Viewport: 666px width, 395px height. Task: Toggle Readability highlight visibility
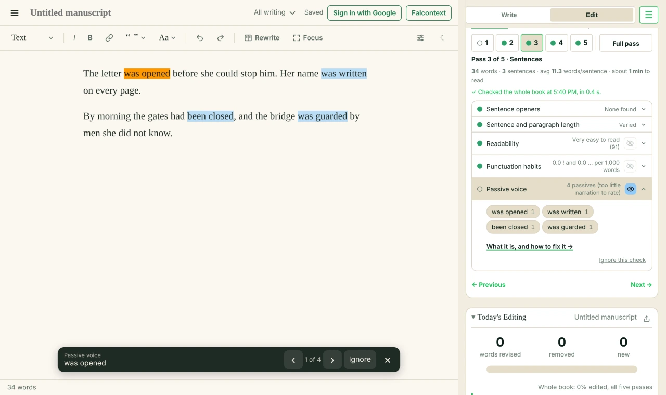630,143
